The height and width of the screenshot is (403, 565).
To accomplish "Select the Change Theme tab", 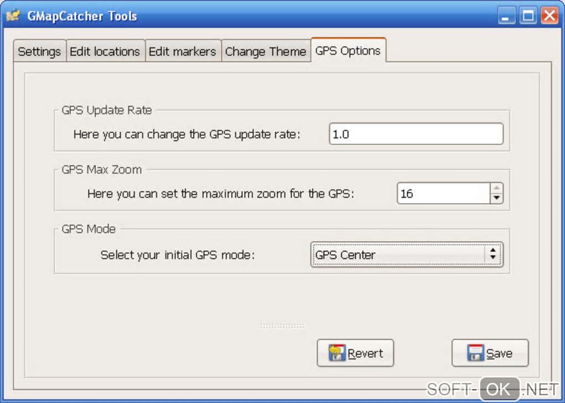I will click(265, 51).
